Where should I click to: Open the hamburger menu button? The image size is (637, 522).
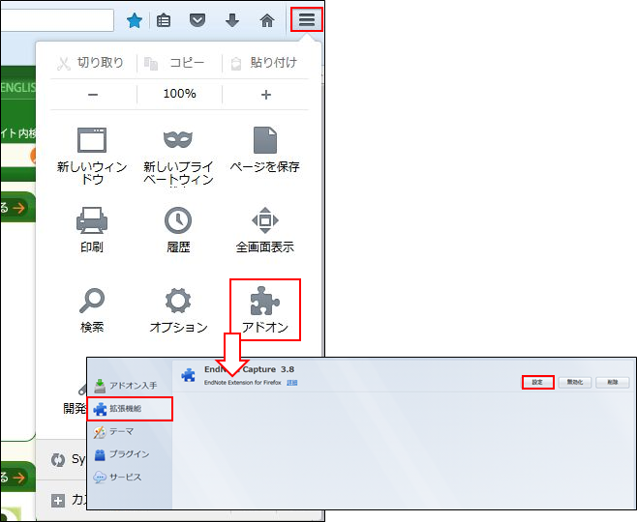[306, 19]
